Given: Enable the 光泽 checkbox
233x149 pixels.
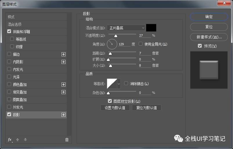Looking at the screenshot, I should coord(9,77).
